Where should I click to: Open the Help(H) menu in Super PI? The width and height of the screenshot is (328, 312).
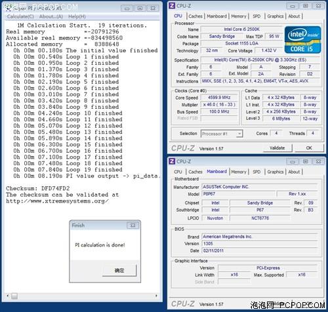point(77,16)
